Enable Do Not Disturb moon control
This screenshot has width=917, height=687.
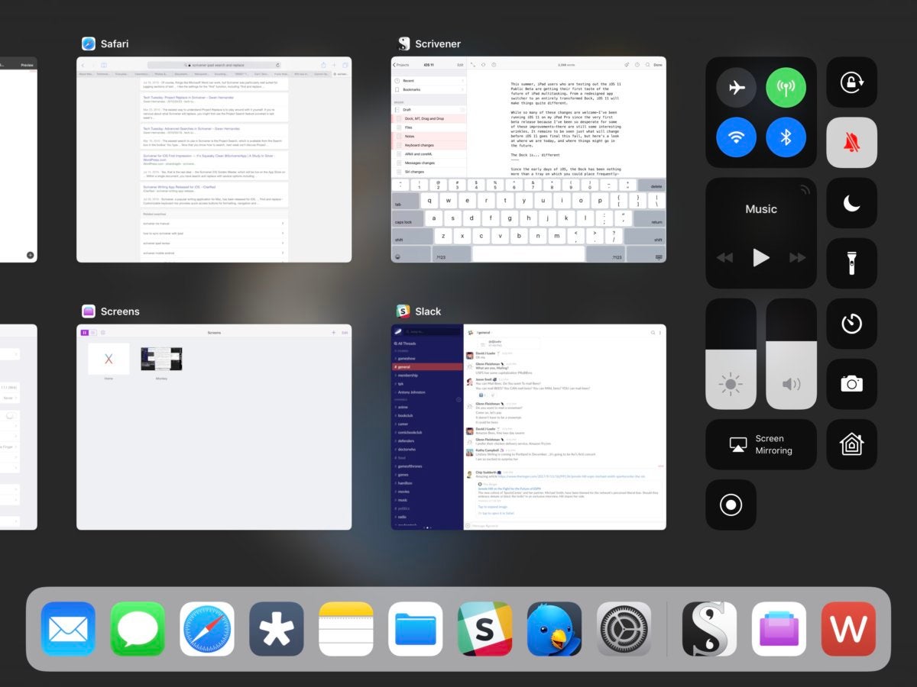(x=852, y=202)
